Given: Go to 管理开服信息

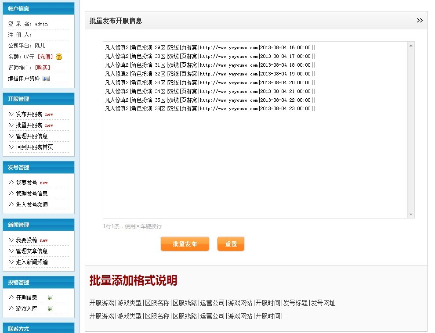Looking at the screenshot, I should pyautogui.click(x=32, y=136).
